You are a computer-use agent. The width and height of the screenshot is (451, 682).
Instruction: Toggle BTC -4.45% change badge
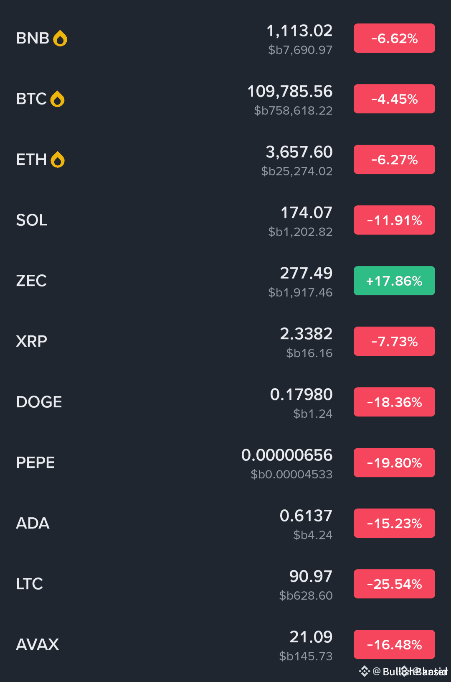point(394,99)
